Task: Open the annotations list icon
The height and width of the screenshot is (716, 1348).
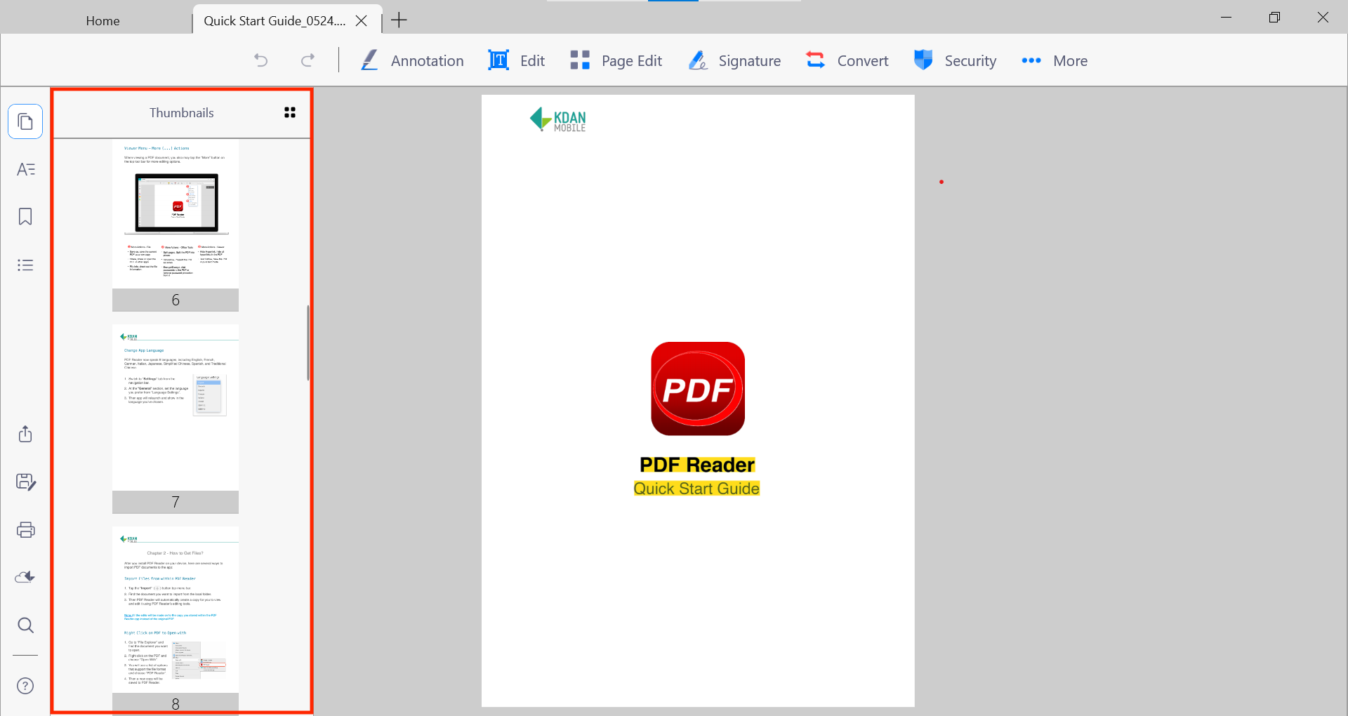Action: 25,265
